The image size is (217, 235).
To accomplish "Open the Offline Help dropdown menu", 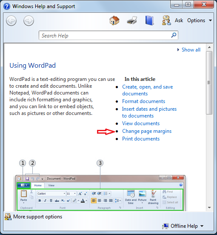I will 187,226.
